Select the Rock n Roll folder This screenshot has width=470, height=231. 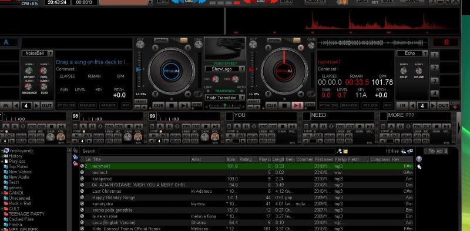point(20,203)
